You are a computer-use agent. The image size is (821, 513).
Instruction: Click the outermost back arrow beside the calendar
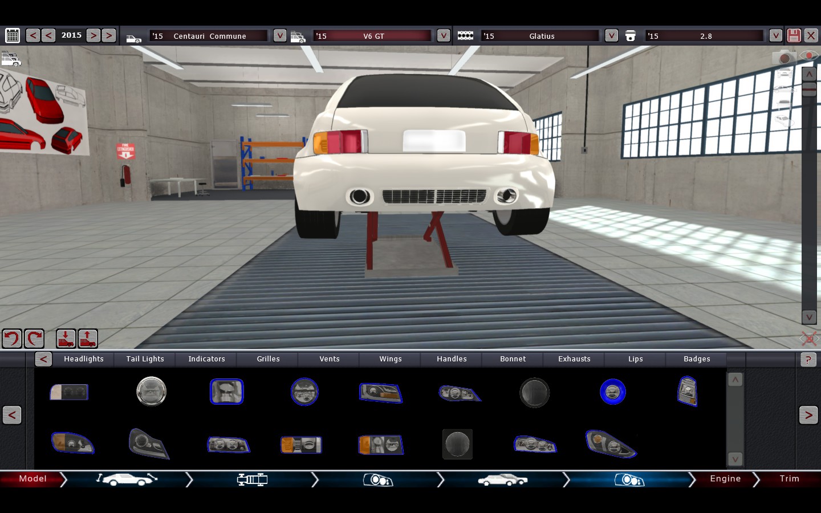click(x=33, y=35)
